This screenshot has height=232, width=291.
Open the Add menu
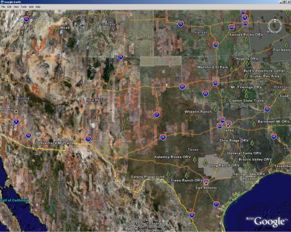pos(31,7)
